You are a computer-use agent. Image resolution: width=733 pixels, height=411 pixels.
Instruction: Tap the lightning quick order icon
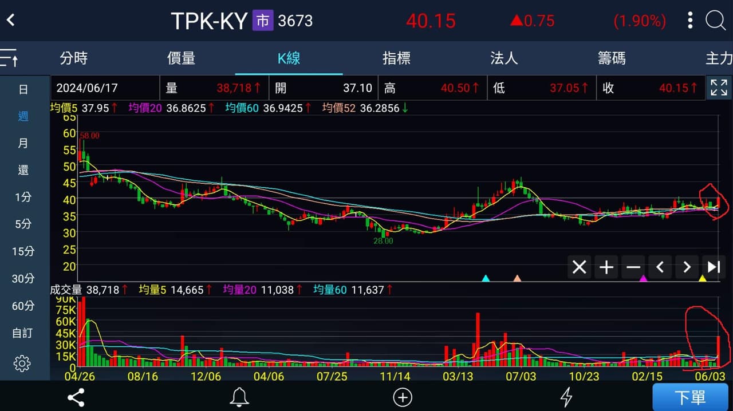pos(566,397)
